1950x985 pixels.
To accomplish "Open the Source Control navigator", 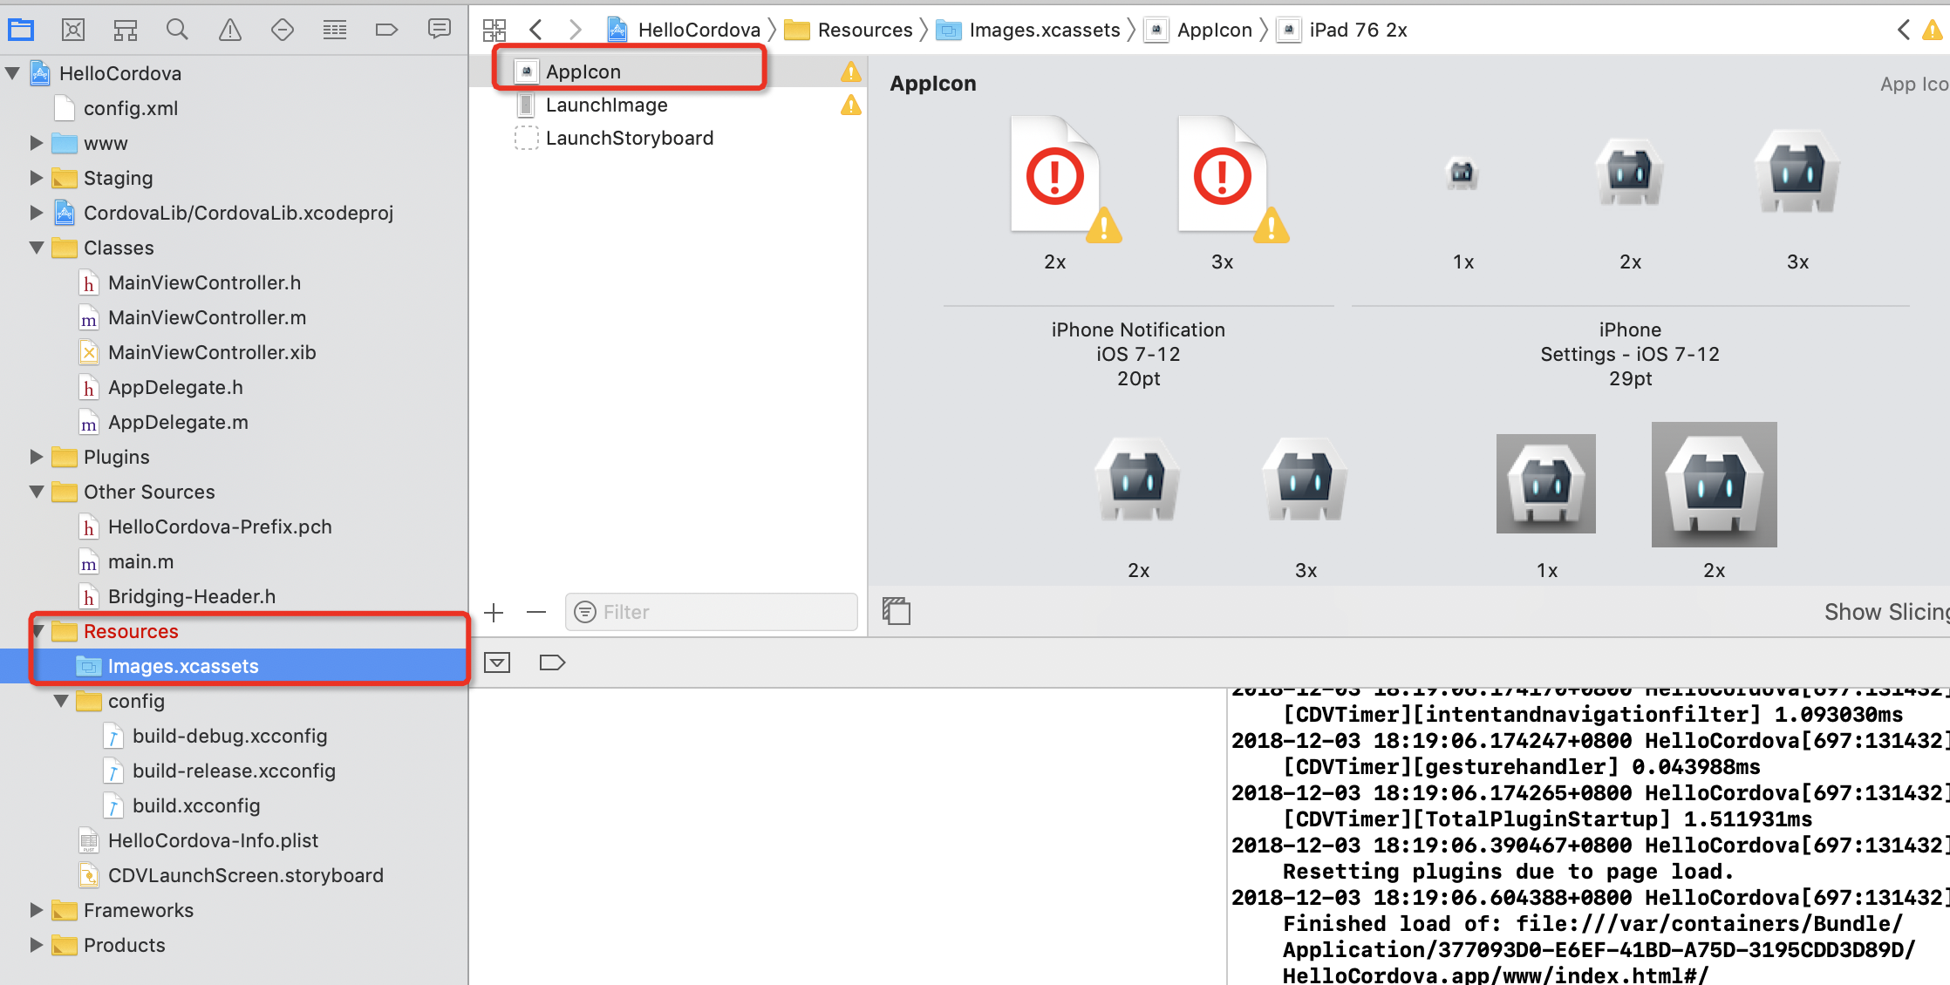I will 73,30.
